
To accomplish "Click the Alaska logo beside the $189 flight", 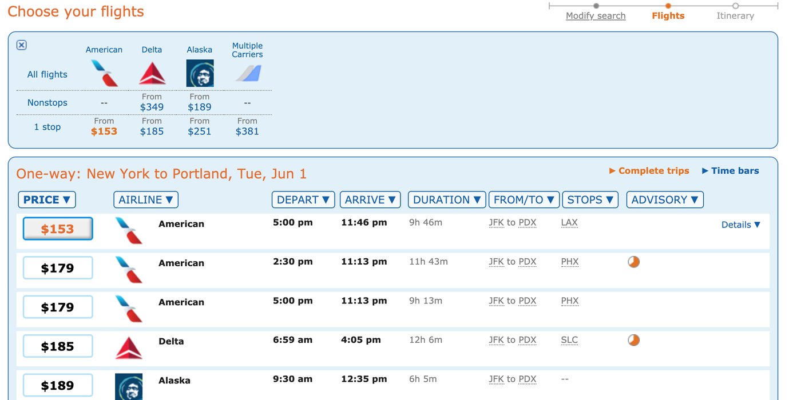I will [x=128, y=386].
